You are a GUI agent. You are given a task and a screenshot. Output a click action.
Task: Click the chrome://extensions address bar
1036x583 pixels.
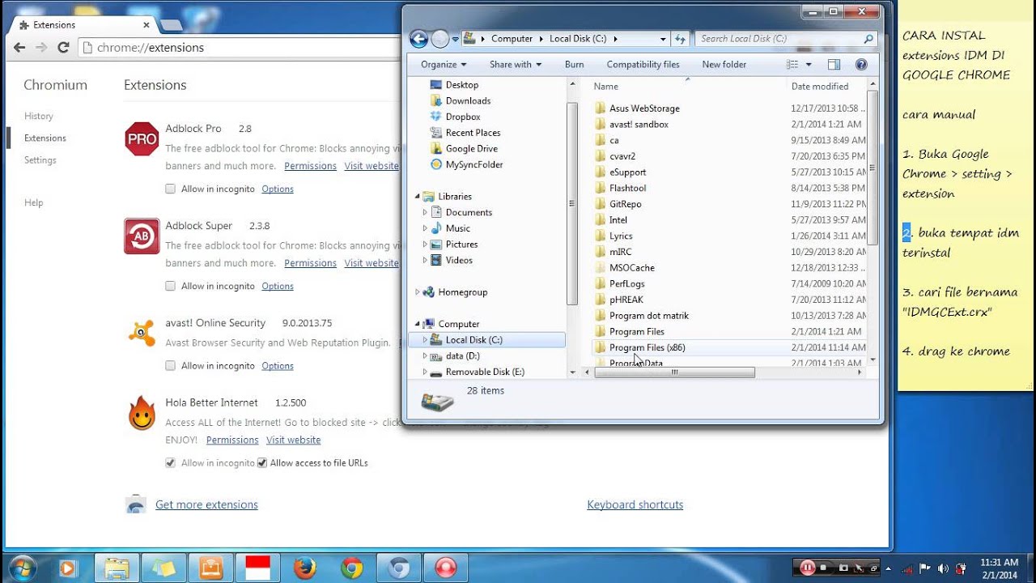coord(243,48)
